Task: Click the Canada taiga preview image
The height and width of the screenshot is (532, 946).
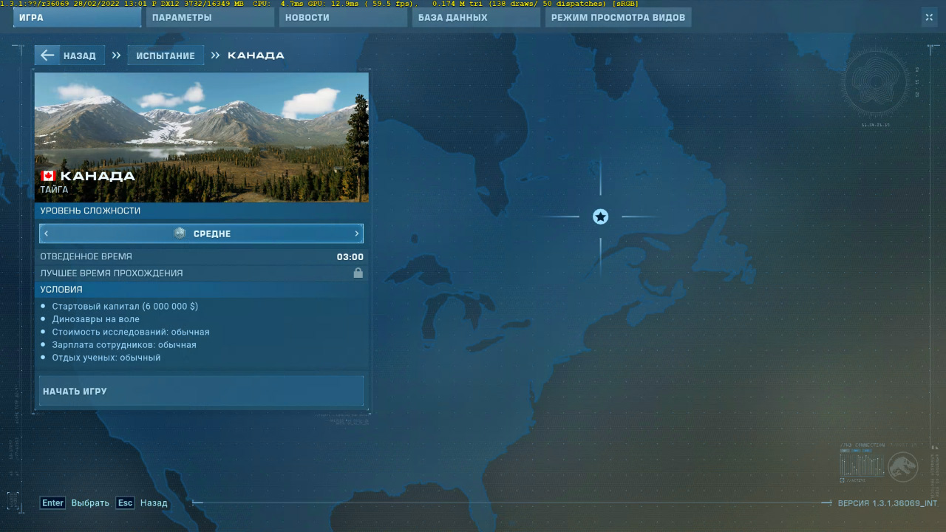Action: click(201, 126)
